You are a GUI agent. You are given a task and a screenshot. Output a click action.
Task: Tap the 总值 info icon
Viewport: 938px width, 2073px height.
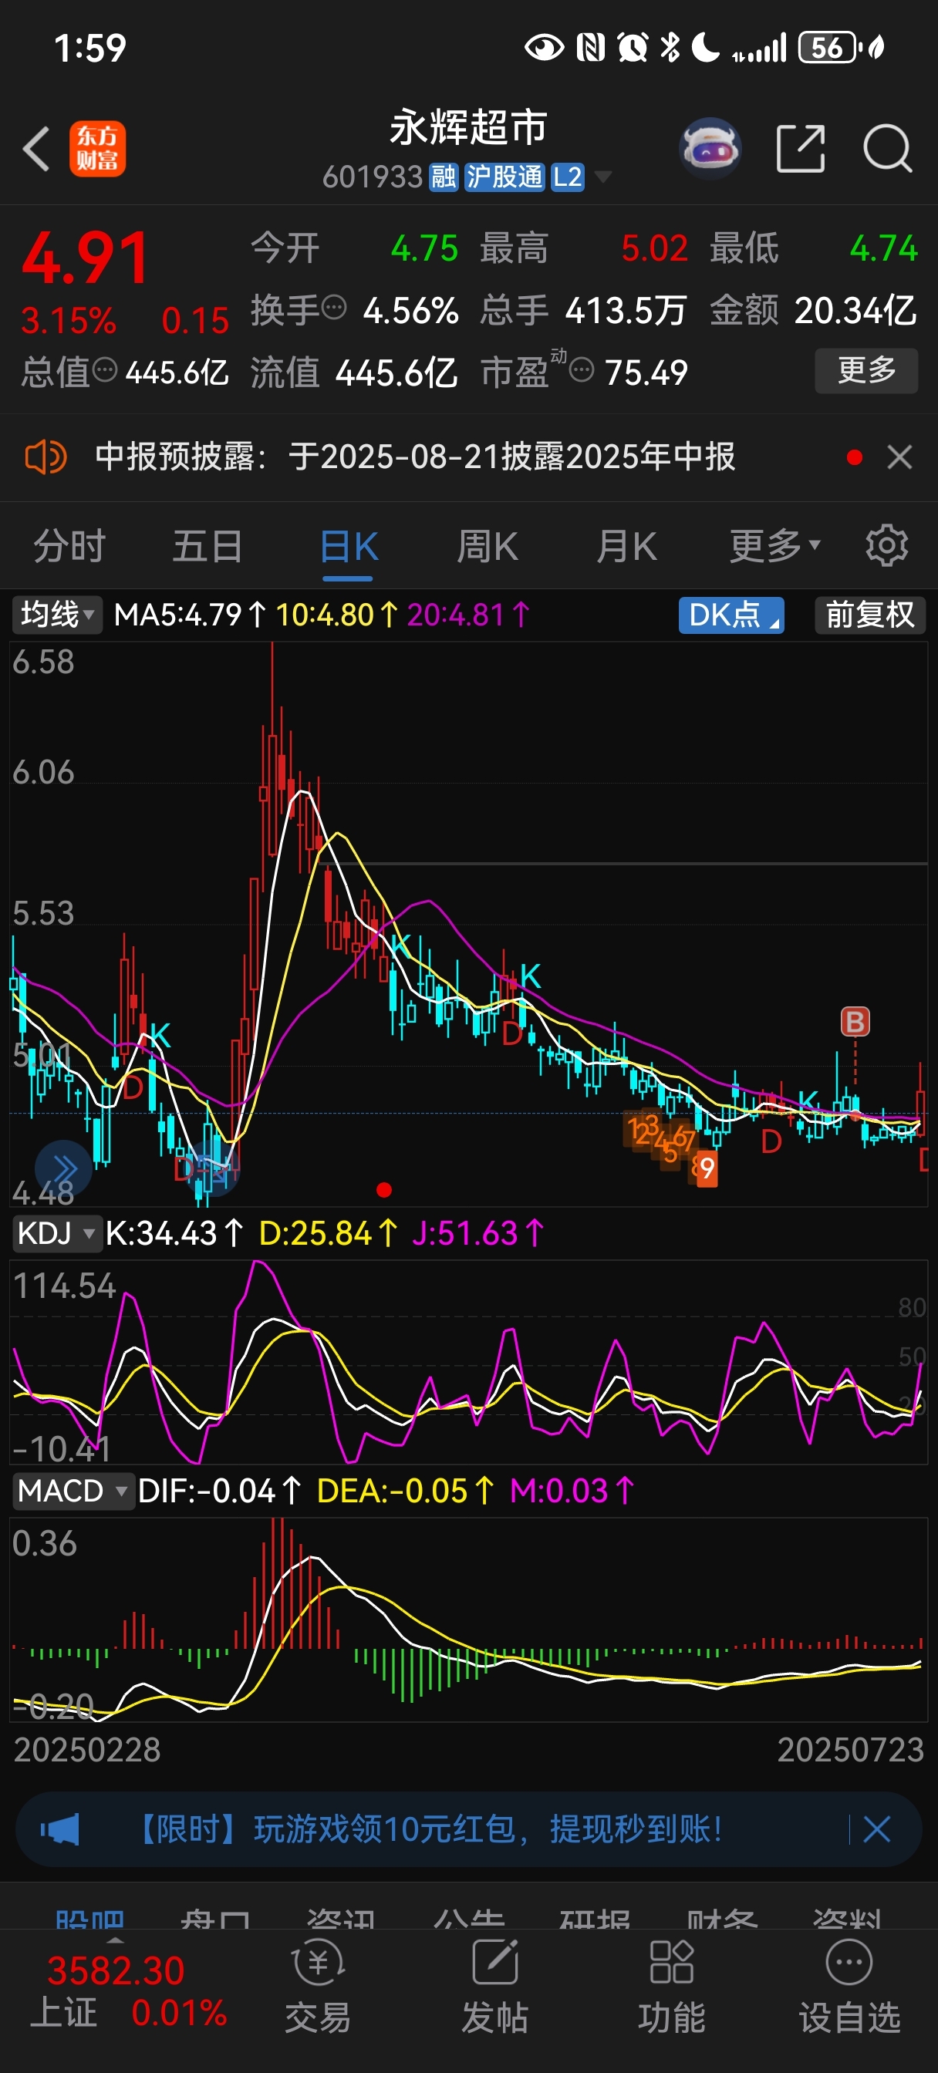[105, 370]
